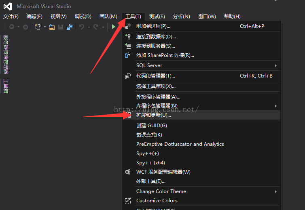Choose Customize Colors menu entry

tap(201, 201)
